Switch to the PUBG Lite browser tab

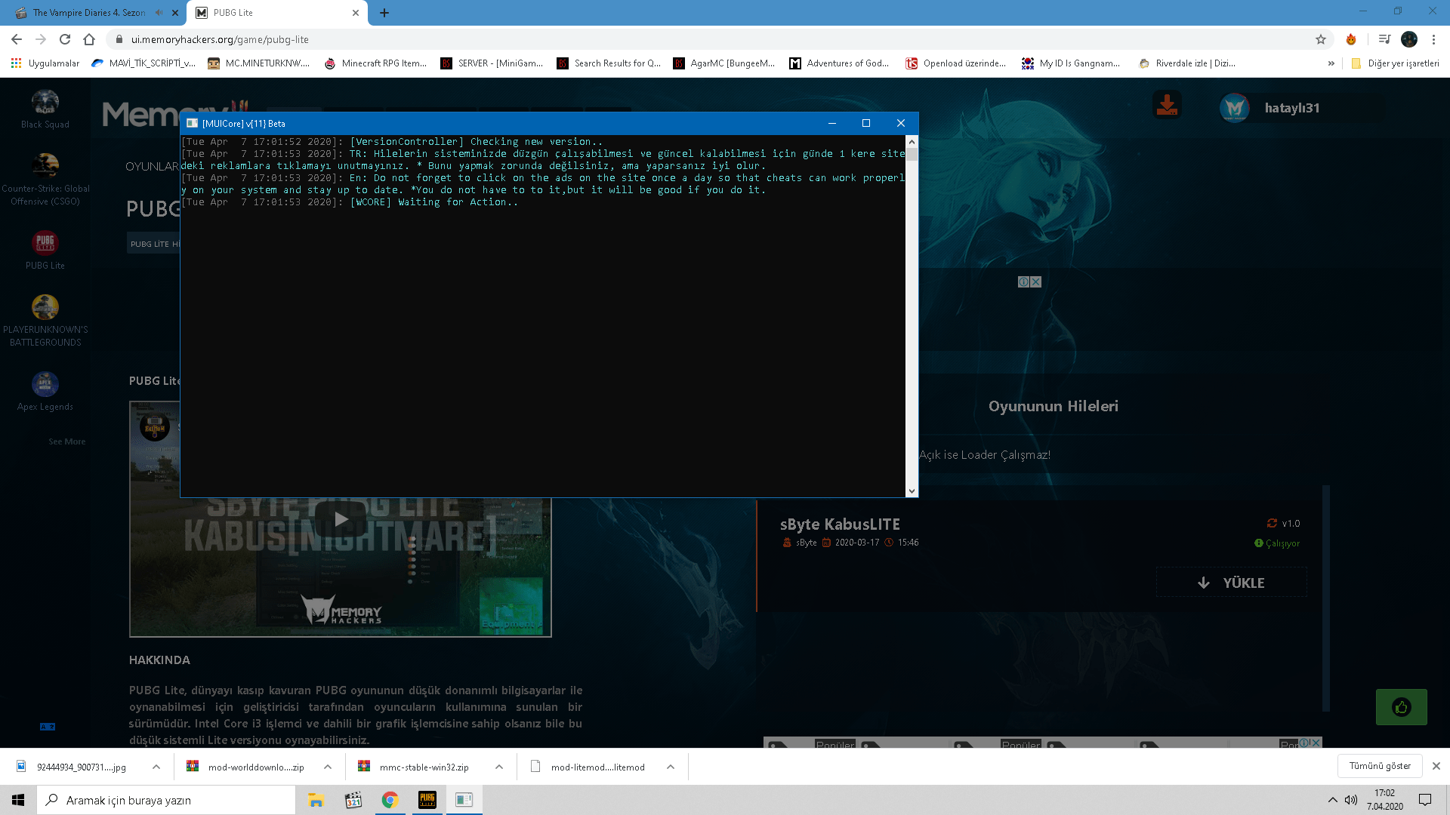(x=276, y=13)
